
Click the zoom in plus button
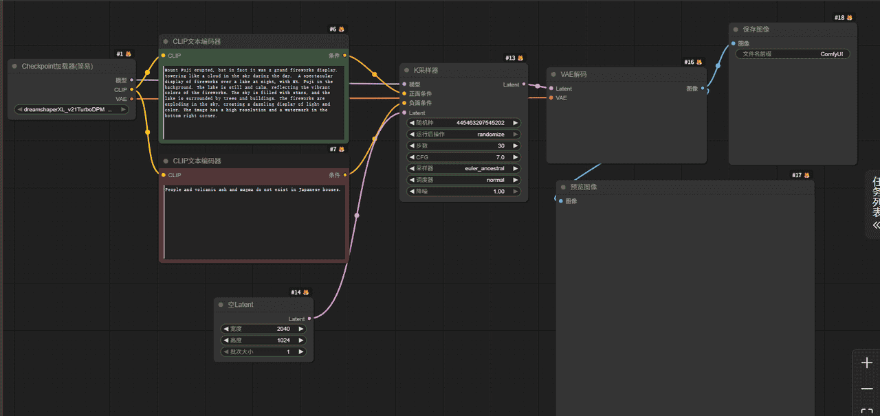866,363
